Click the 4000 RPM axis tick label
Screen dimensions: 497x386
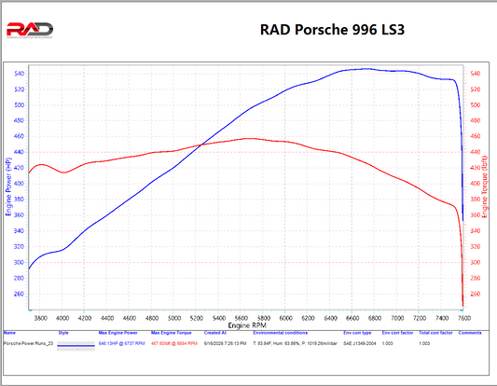[62, 318]
